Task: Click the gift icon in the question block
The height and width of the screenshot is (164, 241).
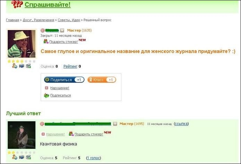Action: (x=46, y=42)
